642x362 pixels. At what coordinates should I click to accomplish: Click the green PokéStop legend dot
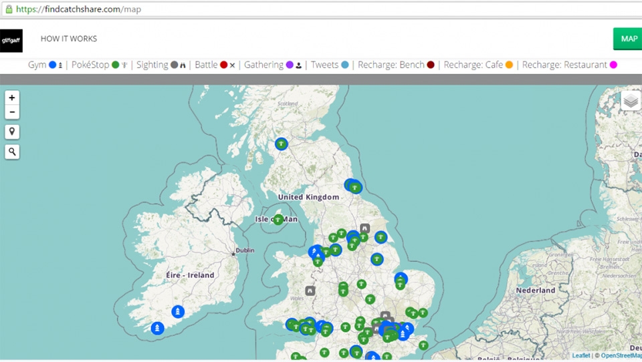pos(115,65)
